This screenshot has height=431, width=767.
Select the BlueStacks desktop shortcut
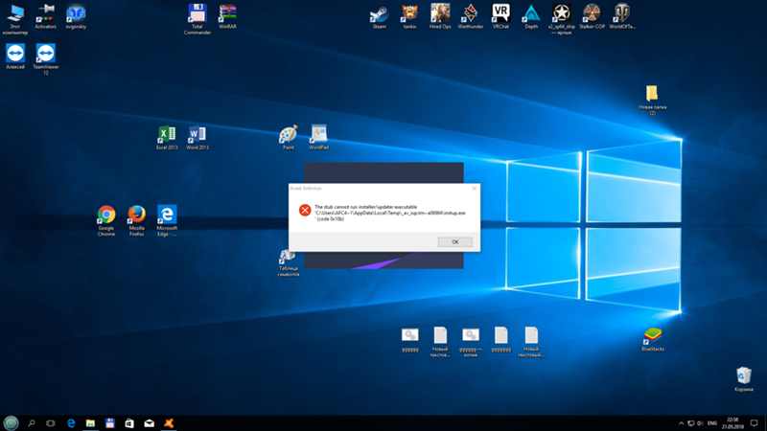coord(653,340)
